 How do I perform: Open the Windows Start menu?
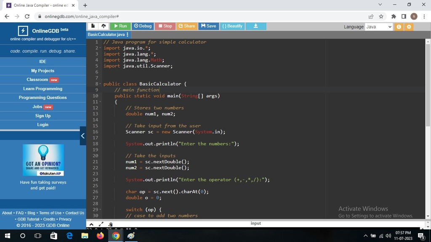(x=8, y=236)
